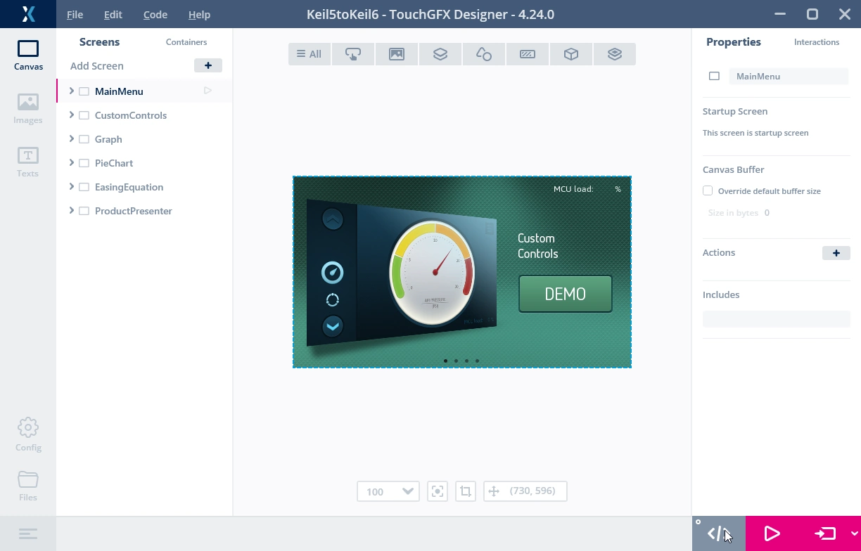Open the Code menu

click(155, 14)
